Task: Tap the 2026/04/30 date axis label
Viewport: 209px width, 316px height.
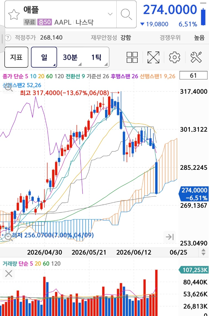Action: [x=45, y=252]
